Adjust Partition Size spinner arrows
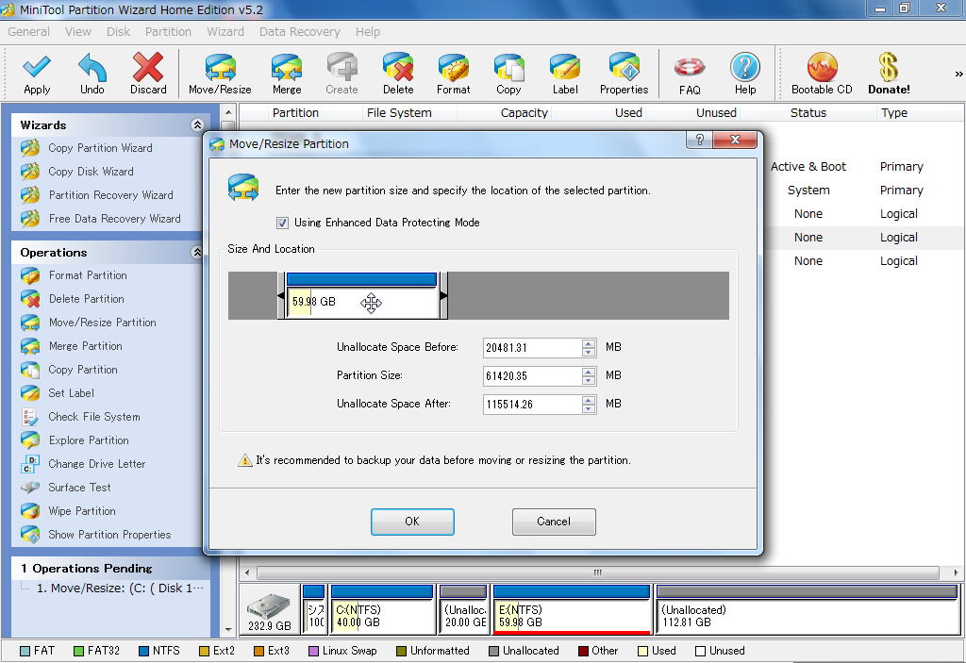The image size is (966, 663). 589,376
